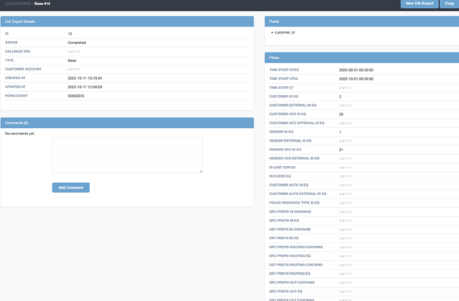The height and width of the screenshot is (301, 459).
Task: Click the New Cdr Export button
Action: (x=420, y=4)
